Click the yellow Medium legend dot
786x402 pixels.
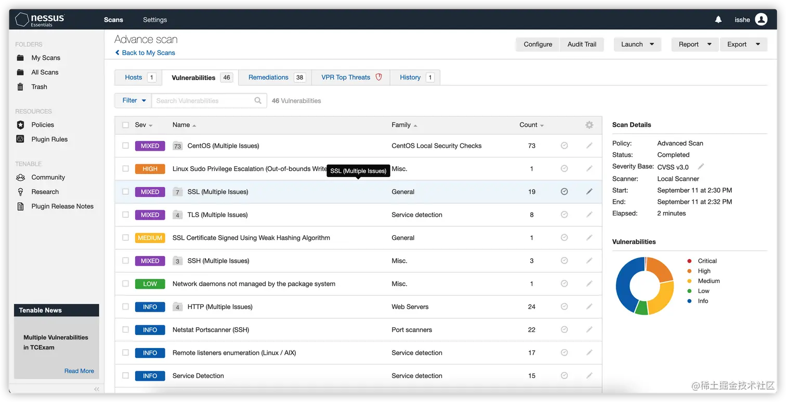coord(689,280)
